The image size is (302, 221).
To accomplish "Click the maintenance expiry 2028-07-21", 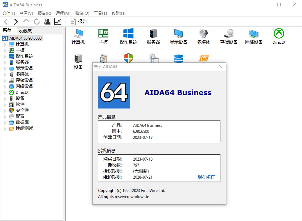I will (143, 177).
